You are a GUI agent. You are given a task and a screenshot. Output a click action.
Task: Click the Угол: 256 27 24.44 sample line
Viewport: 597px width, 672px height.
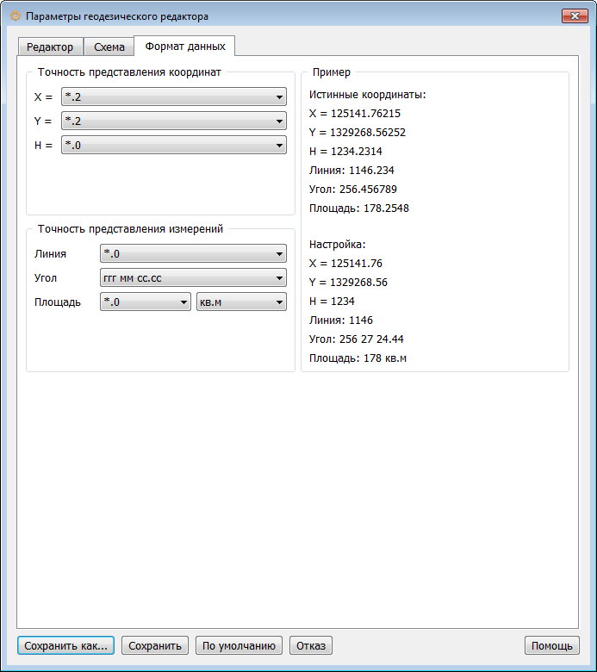[357, 339]
